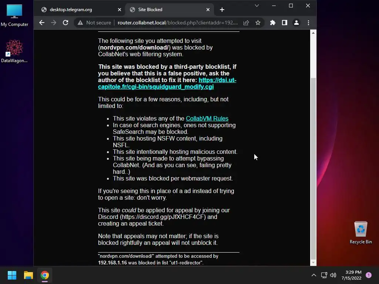Share this page via share icon

click(246, 23)
